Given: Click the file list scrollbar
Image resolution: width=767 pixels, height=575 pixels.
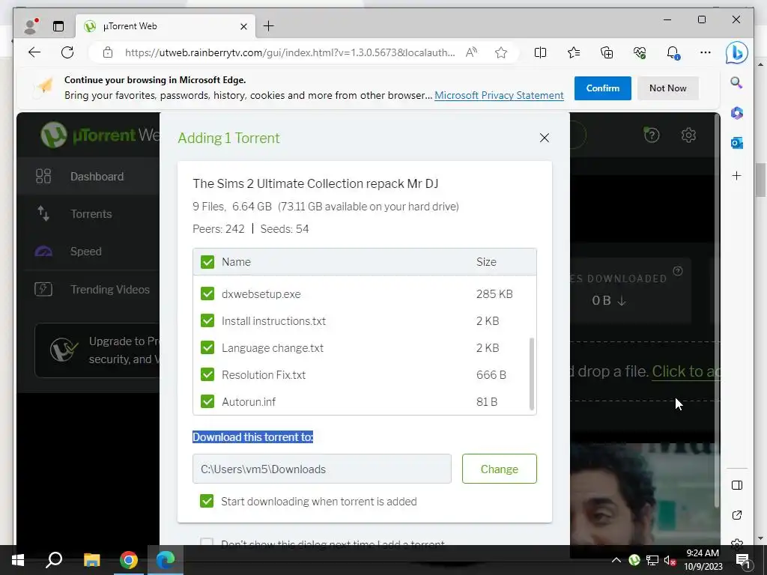Looking at the screenshot, I should tap(532, 374).
